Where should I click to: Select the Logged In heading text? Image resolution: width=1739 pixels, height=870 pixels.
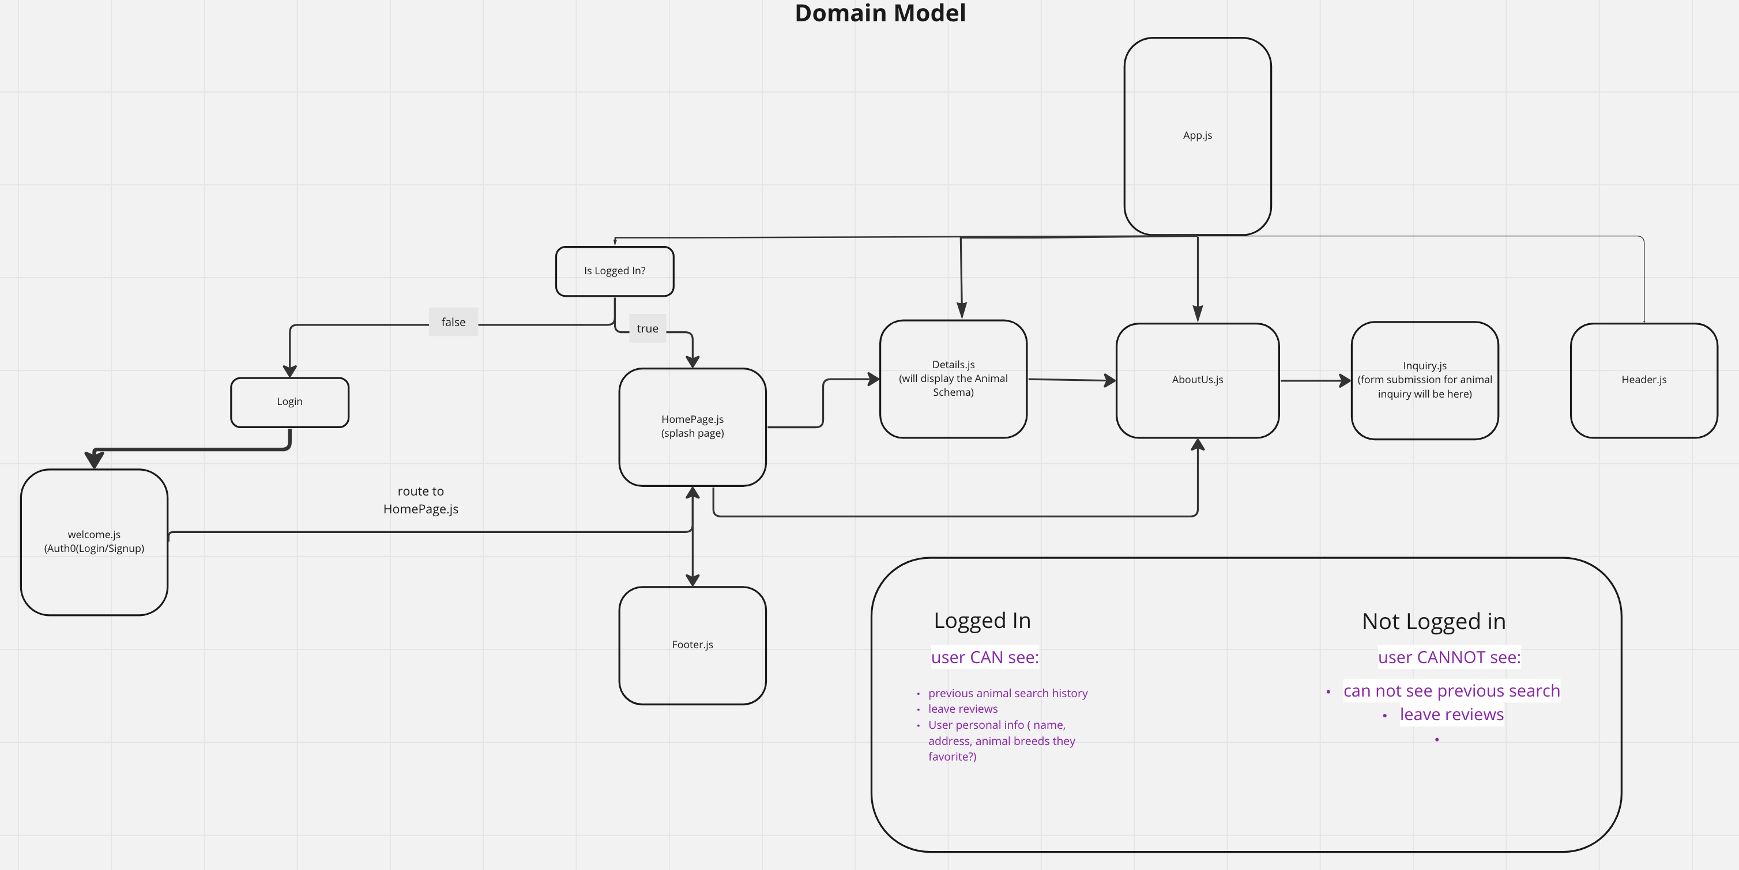click(981, 621)
